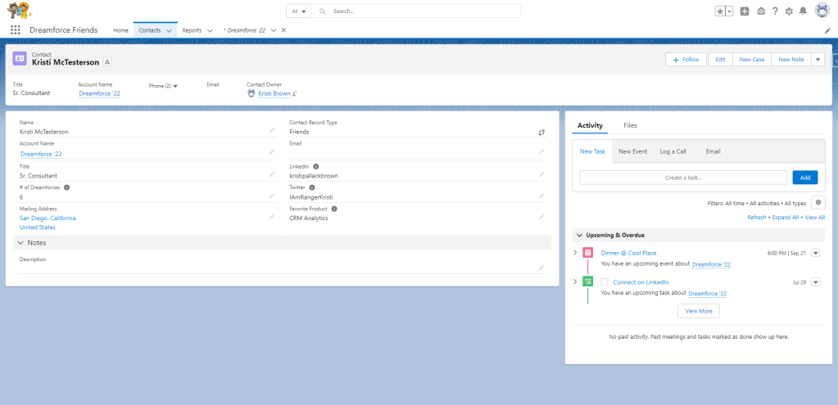838x405 pixels.
Task: Open the search scope All dropdown
Action: coord(299,11)
